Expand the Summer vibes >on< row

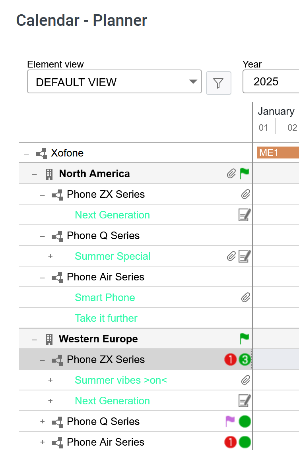[50, 380]
